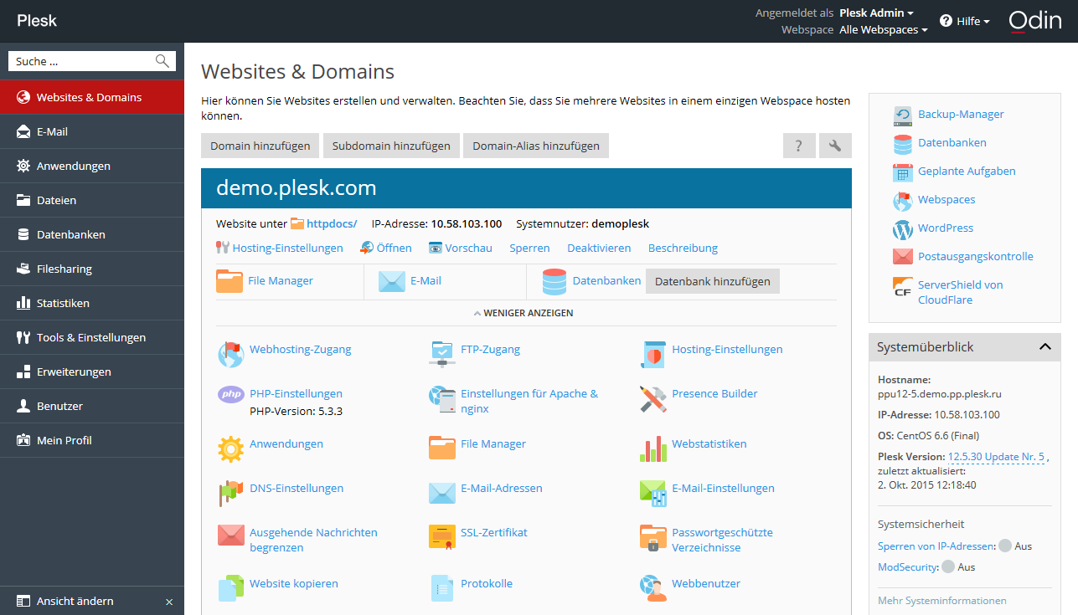Open Mein Profil in sidebar
Viewport: 1078px width, 615px height.
tap(92, 440)
